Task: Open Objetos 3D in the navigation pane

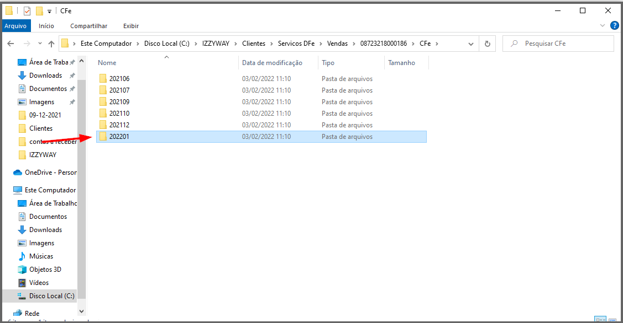Action: [45, 270]
